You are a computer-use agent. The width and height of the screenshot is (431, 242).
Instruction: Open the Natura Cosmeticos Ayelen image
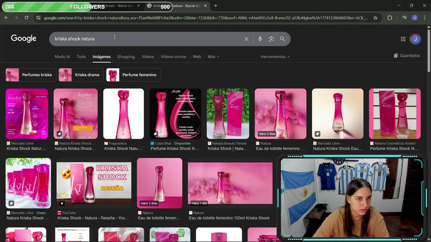tap(395, 114)
